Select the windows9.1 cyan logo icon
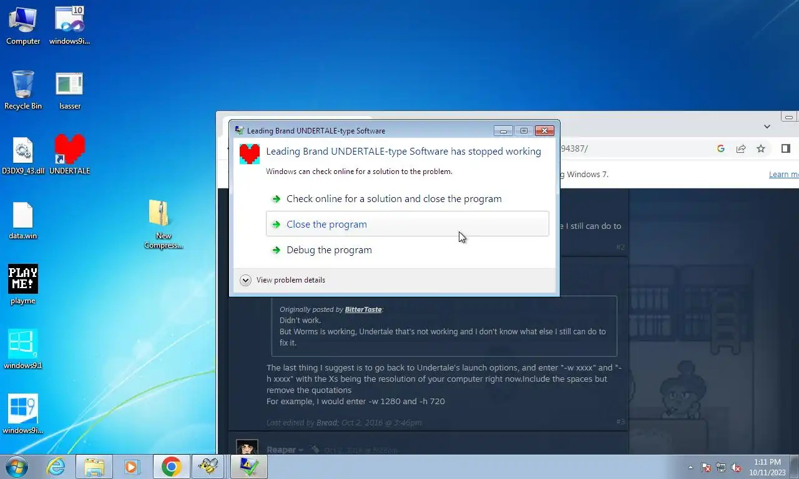Image resolution: width=799 pixels, height=479 pixels. (23, 350)
